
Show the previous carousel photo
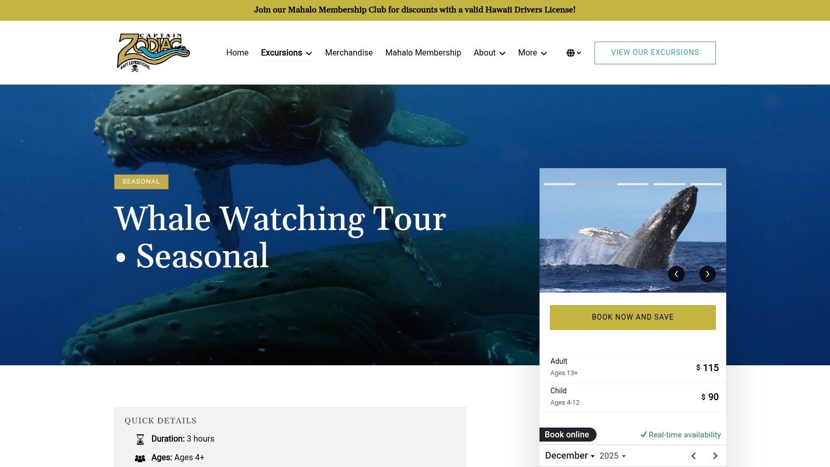click(x=676, y=274)
